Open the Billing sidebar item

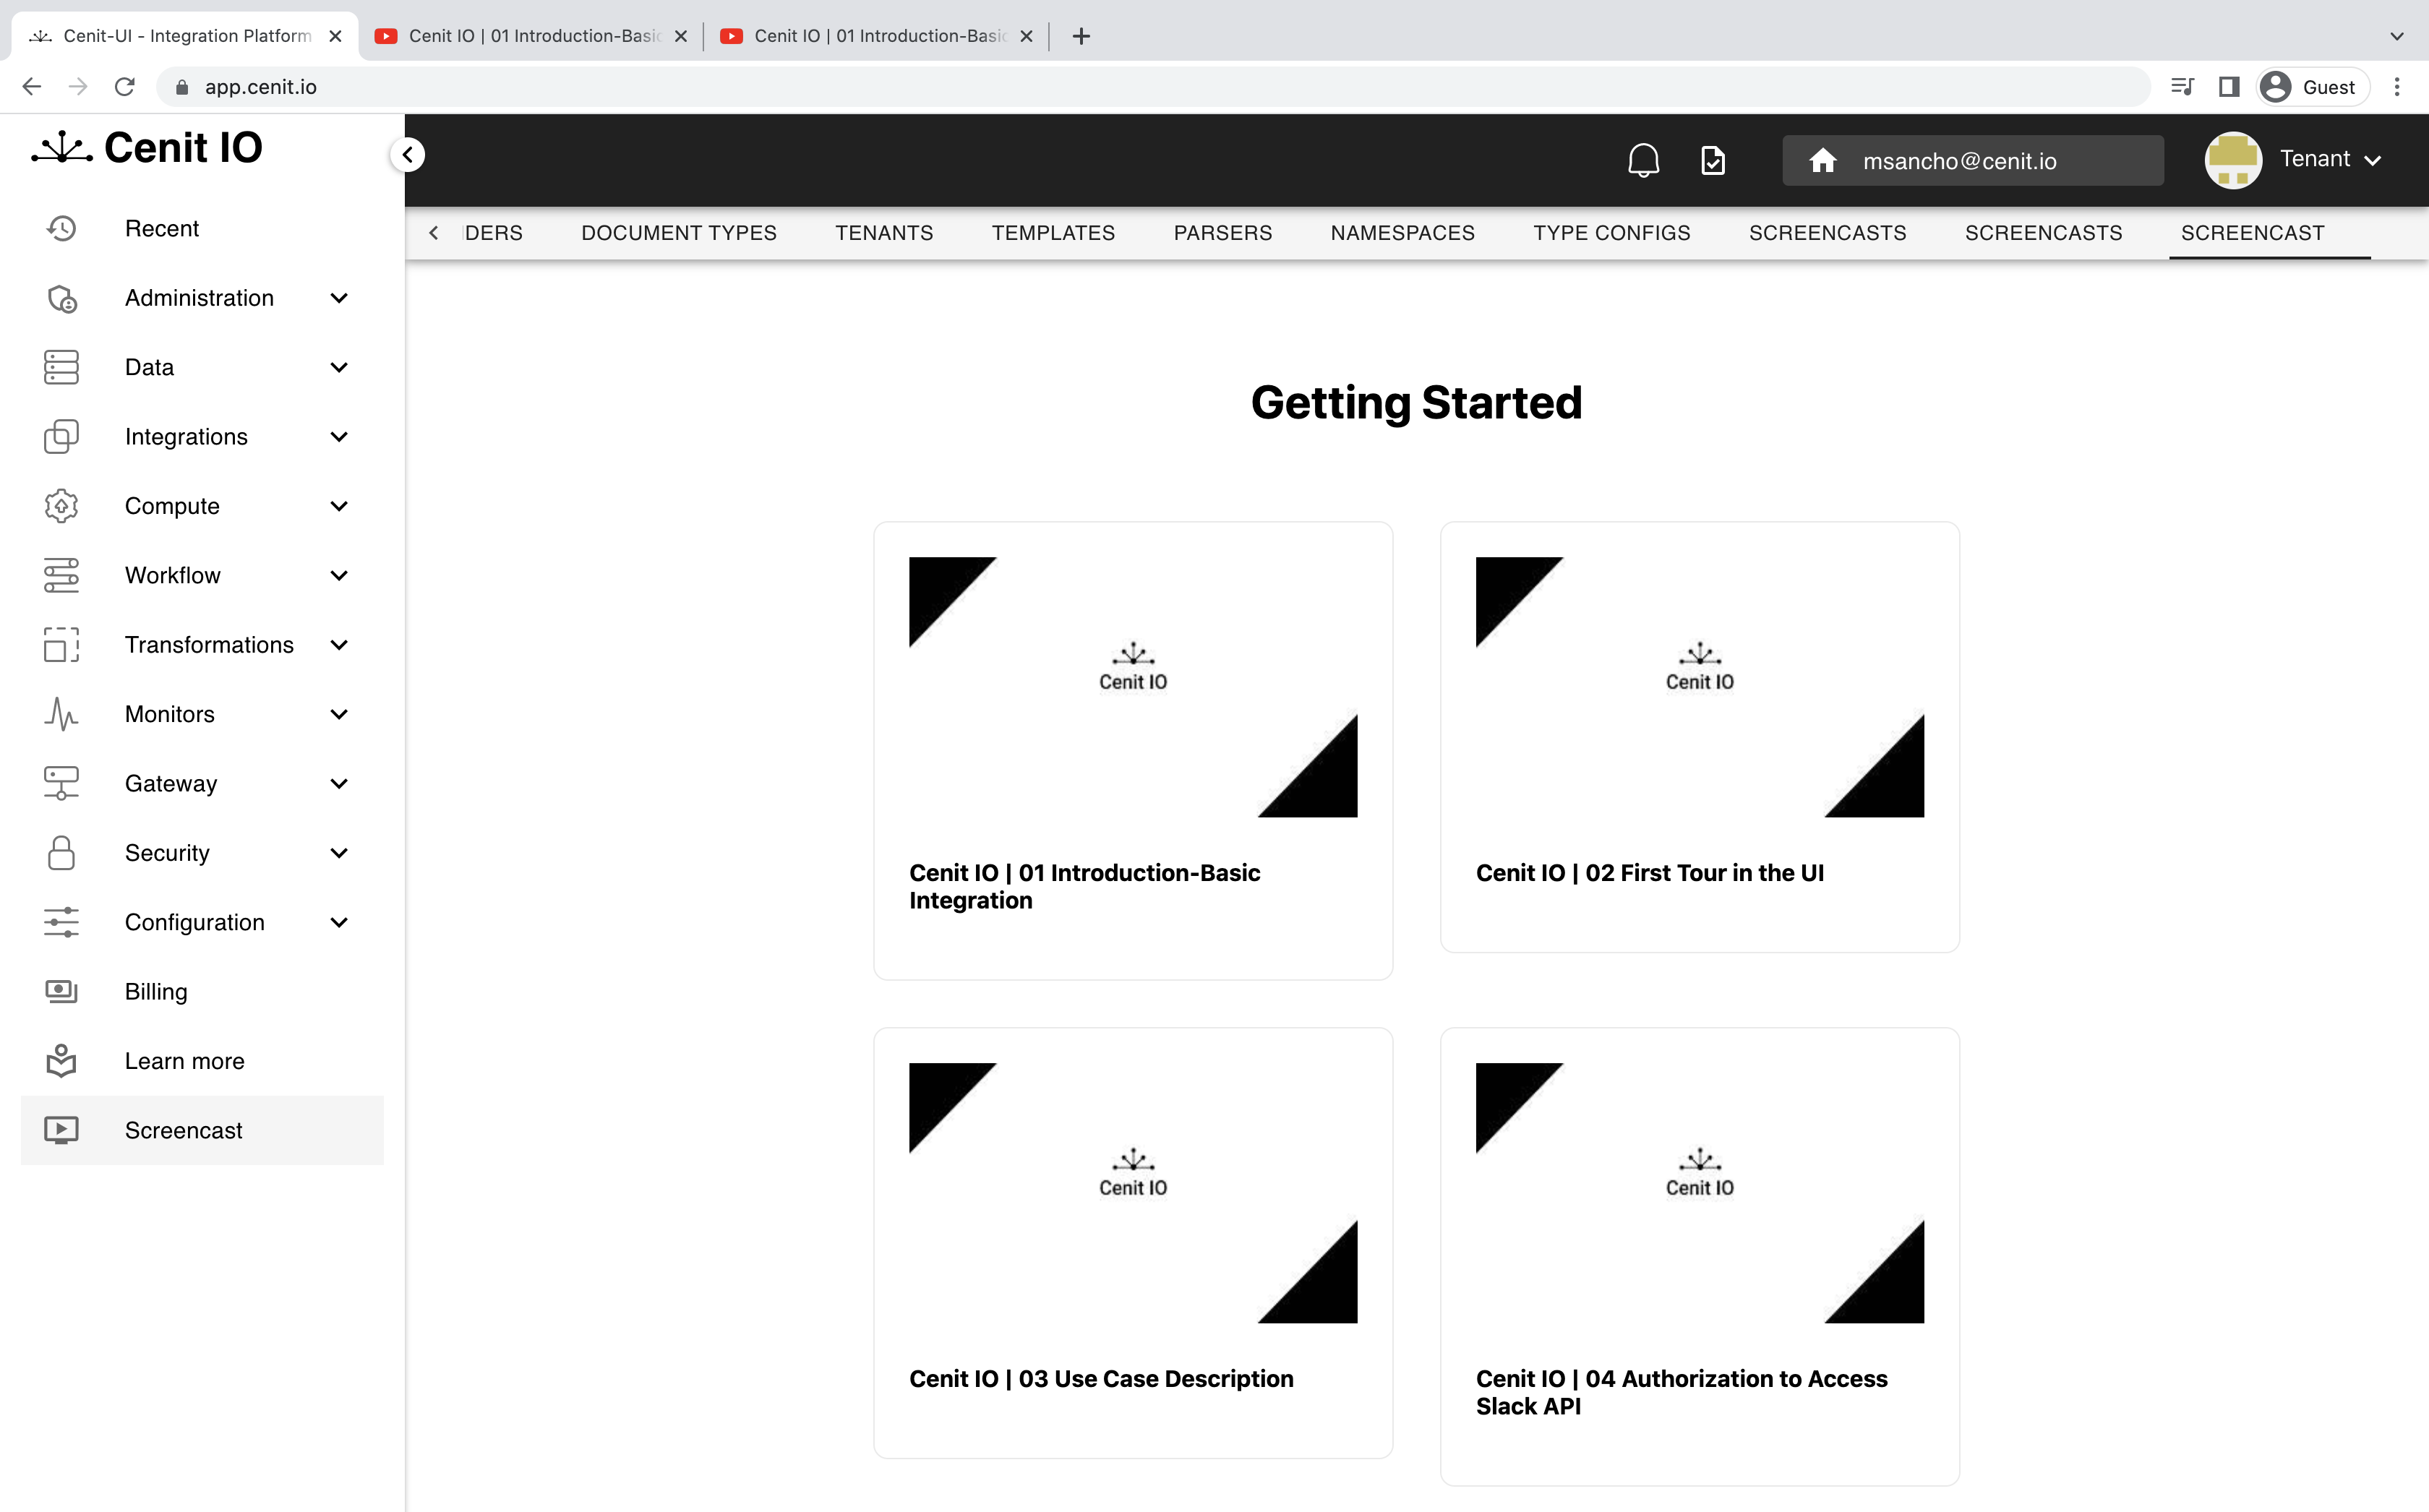coord(202,991)
